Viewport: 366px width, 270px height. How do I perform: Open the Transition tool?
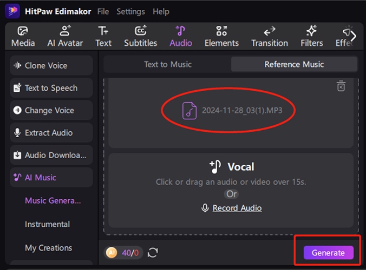[x=270, y=37]
